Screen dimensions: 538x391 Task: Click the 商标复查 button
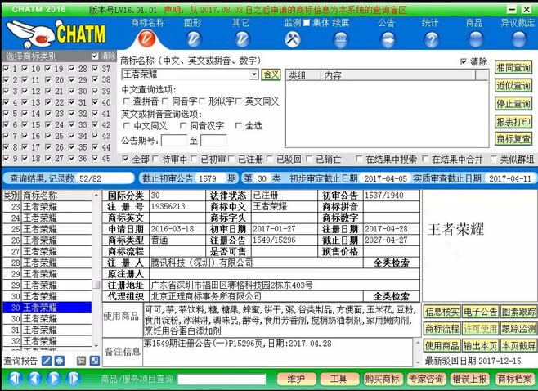tap(513, 139)
